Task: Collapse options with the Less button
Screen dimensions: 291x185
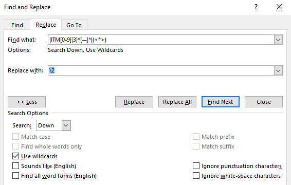Action: coord(27,102)
